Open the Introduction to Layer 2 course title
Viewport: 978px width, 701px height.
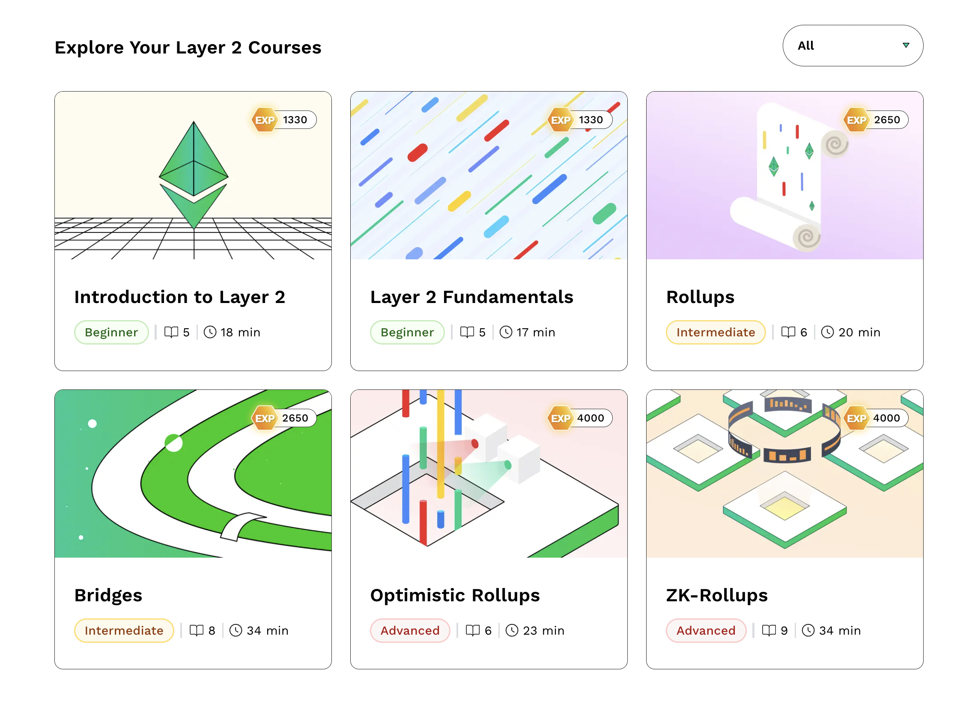pos(180,297)
